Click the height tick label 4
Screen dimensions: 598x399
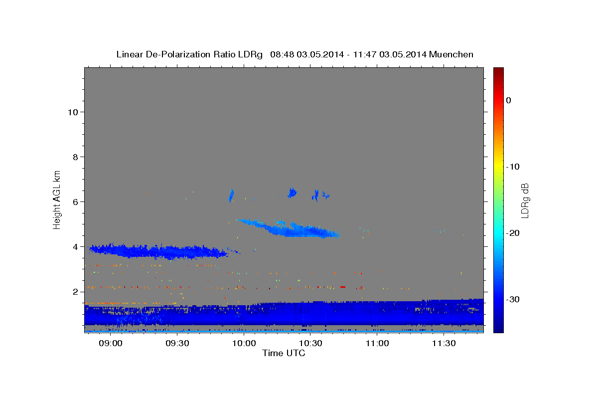pos(76,246)
